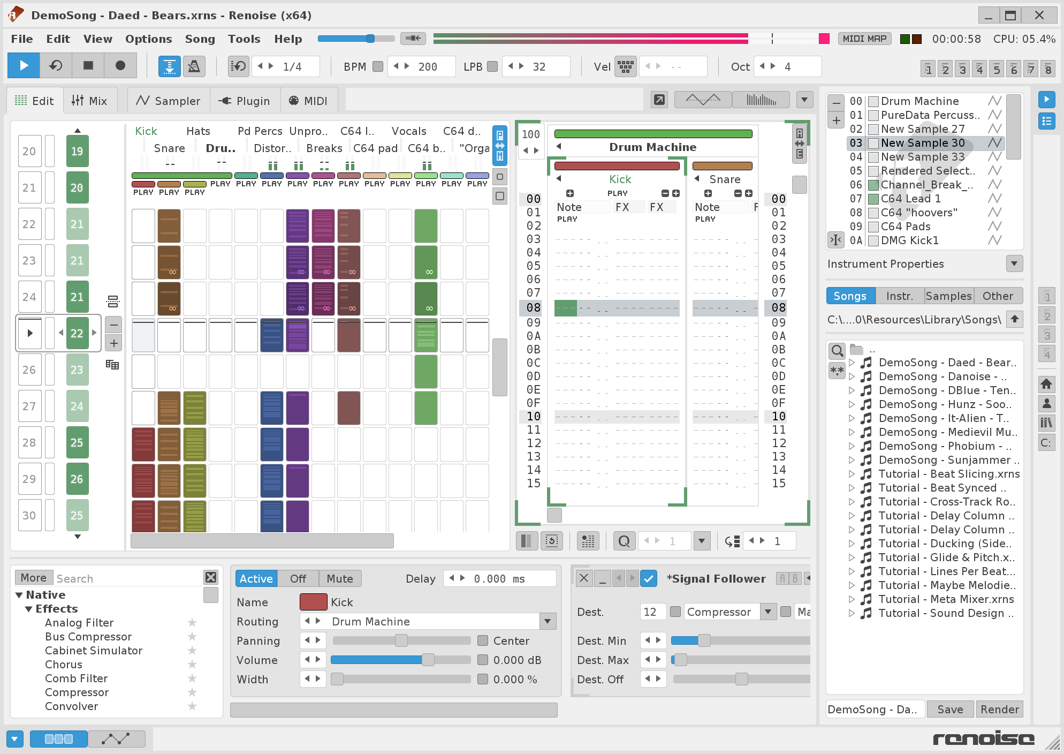Toggle the Record edit mode button
Image resolution: width=1064 pixels, height=754 pixels.
click(120, 65)
